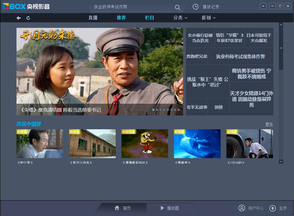
Task: Open the 剑侠 tile
Action: [x=219, y=107]
